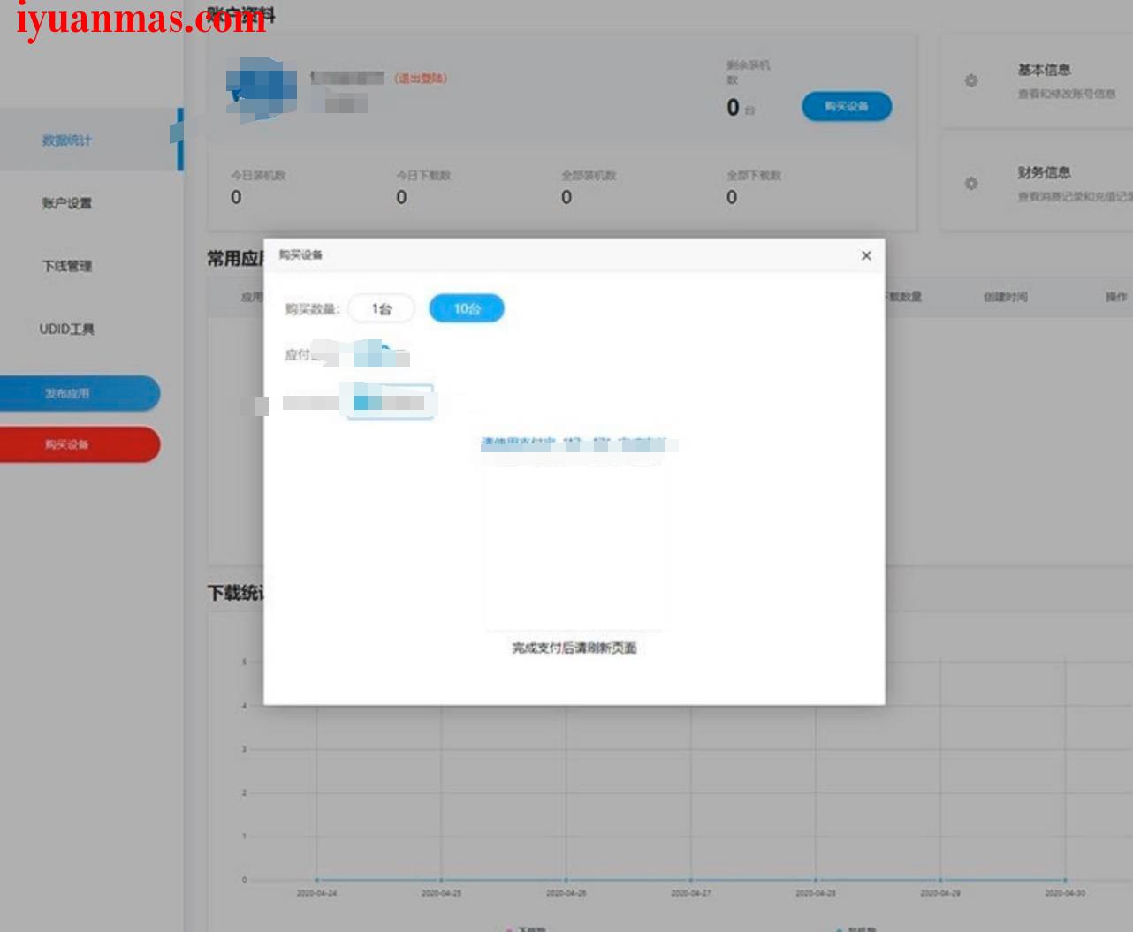Open the 账户设置 sidebar item
This screenshot has width=1133, height=932.
pos(67,203)
